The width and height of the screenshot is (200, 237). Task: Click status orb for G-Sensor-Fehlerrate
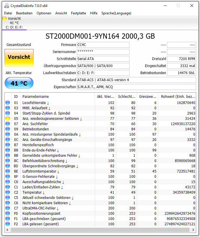(x=8, y=177)
